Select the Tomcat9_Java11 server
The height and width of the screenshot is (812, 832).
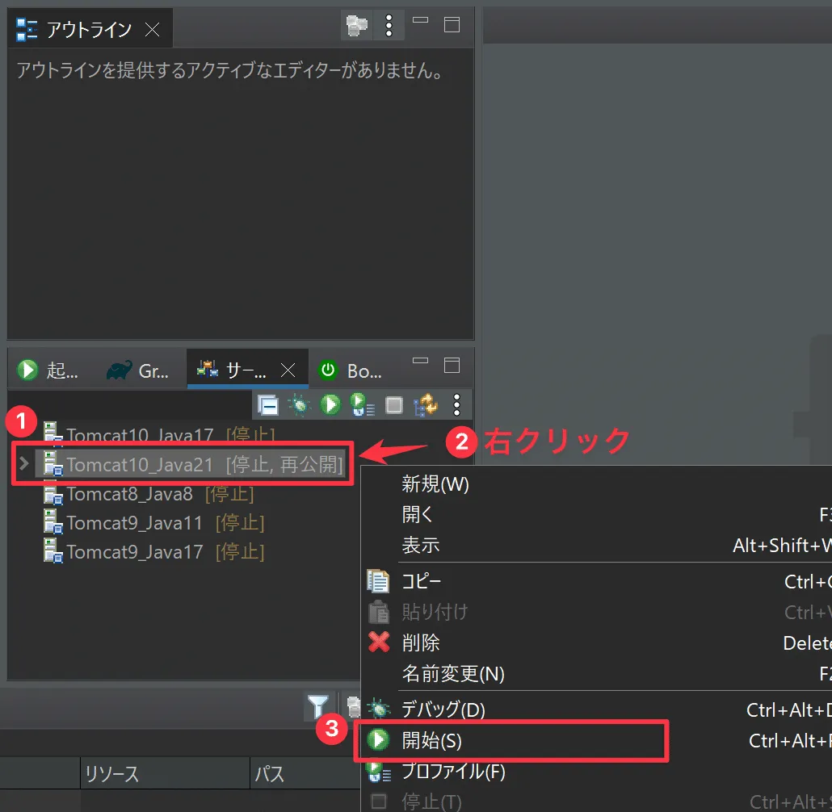tap(153, 523)
